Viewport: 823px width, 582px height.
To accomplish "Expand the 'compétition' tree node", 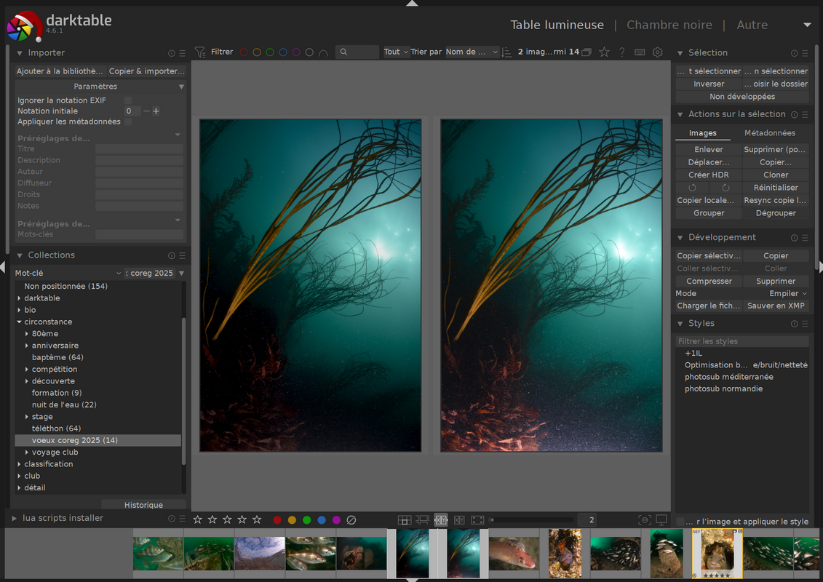I will [x=27, y=370].
